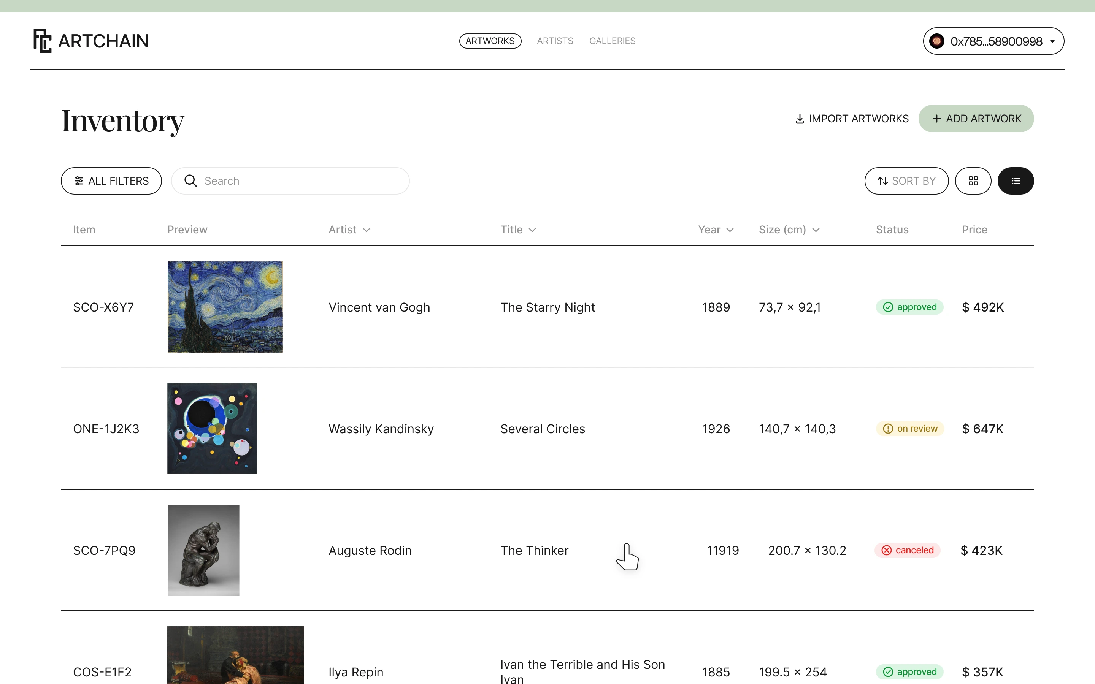The image size is (1095, 684).
Task: Click the wallet avatar icon
Action: pyautogui.click(x=936, y=41)
